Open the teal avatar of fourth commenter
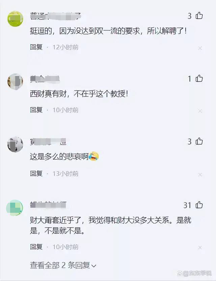Viewport: 216px width, 281px height. (15, 208)
